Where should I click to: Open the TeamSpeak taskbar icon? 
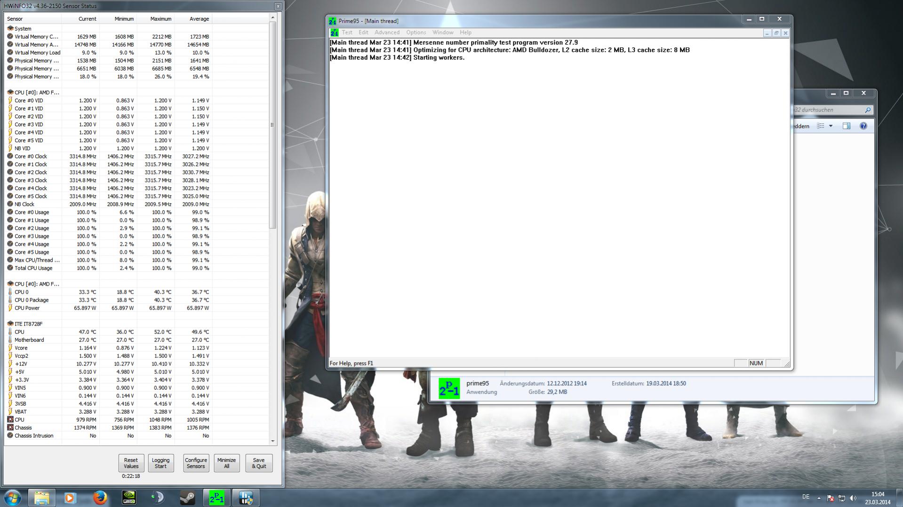coord(158,498)
